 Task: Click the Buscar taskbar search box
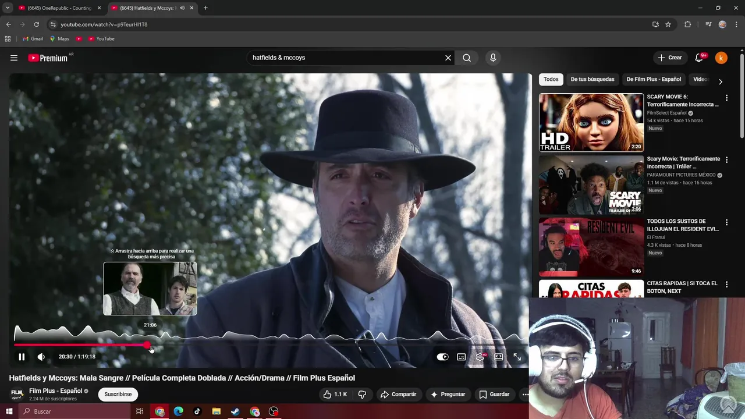(74, 411)
